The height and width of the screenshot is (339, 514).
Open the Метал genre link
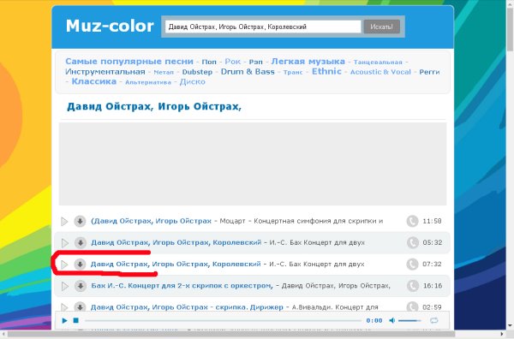pos(164,72)
